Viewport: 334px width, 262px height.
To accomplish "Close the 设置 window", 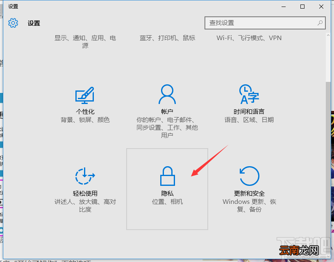I will 321,7.
